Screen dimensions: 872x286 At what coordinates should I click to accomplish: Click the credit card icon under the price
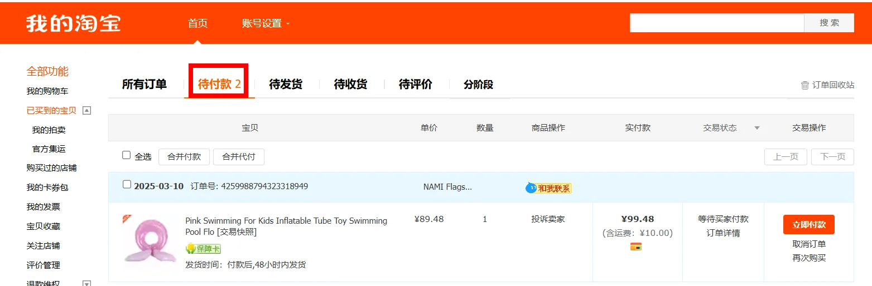click(636, 246)
